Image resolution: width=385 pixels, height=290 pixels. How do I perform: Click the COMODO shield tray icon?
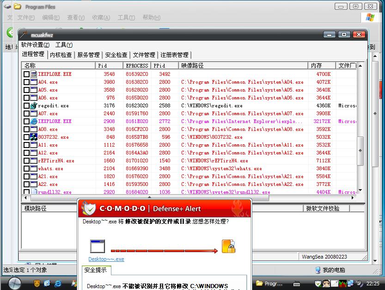tap(318, 284)
